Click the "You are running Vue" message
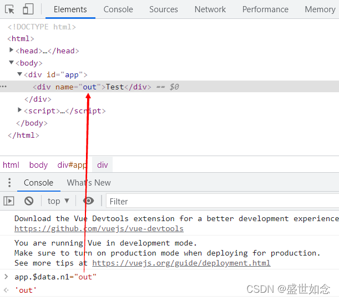339x300 pixels. (x=105, y=243)
